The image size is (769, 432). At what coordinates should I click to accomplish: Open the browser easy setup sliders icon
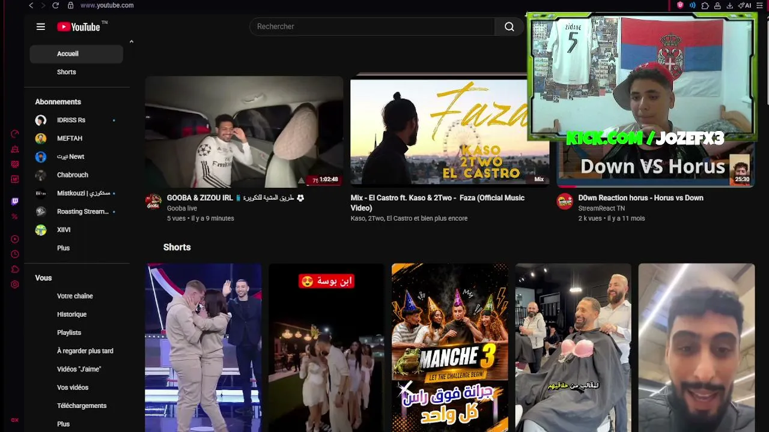click(759, 5)
